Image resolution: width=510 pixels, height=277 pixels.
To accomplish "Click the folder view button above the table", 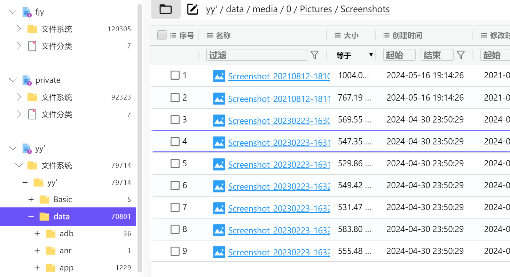I will [x=166, y=9].
